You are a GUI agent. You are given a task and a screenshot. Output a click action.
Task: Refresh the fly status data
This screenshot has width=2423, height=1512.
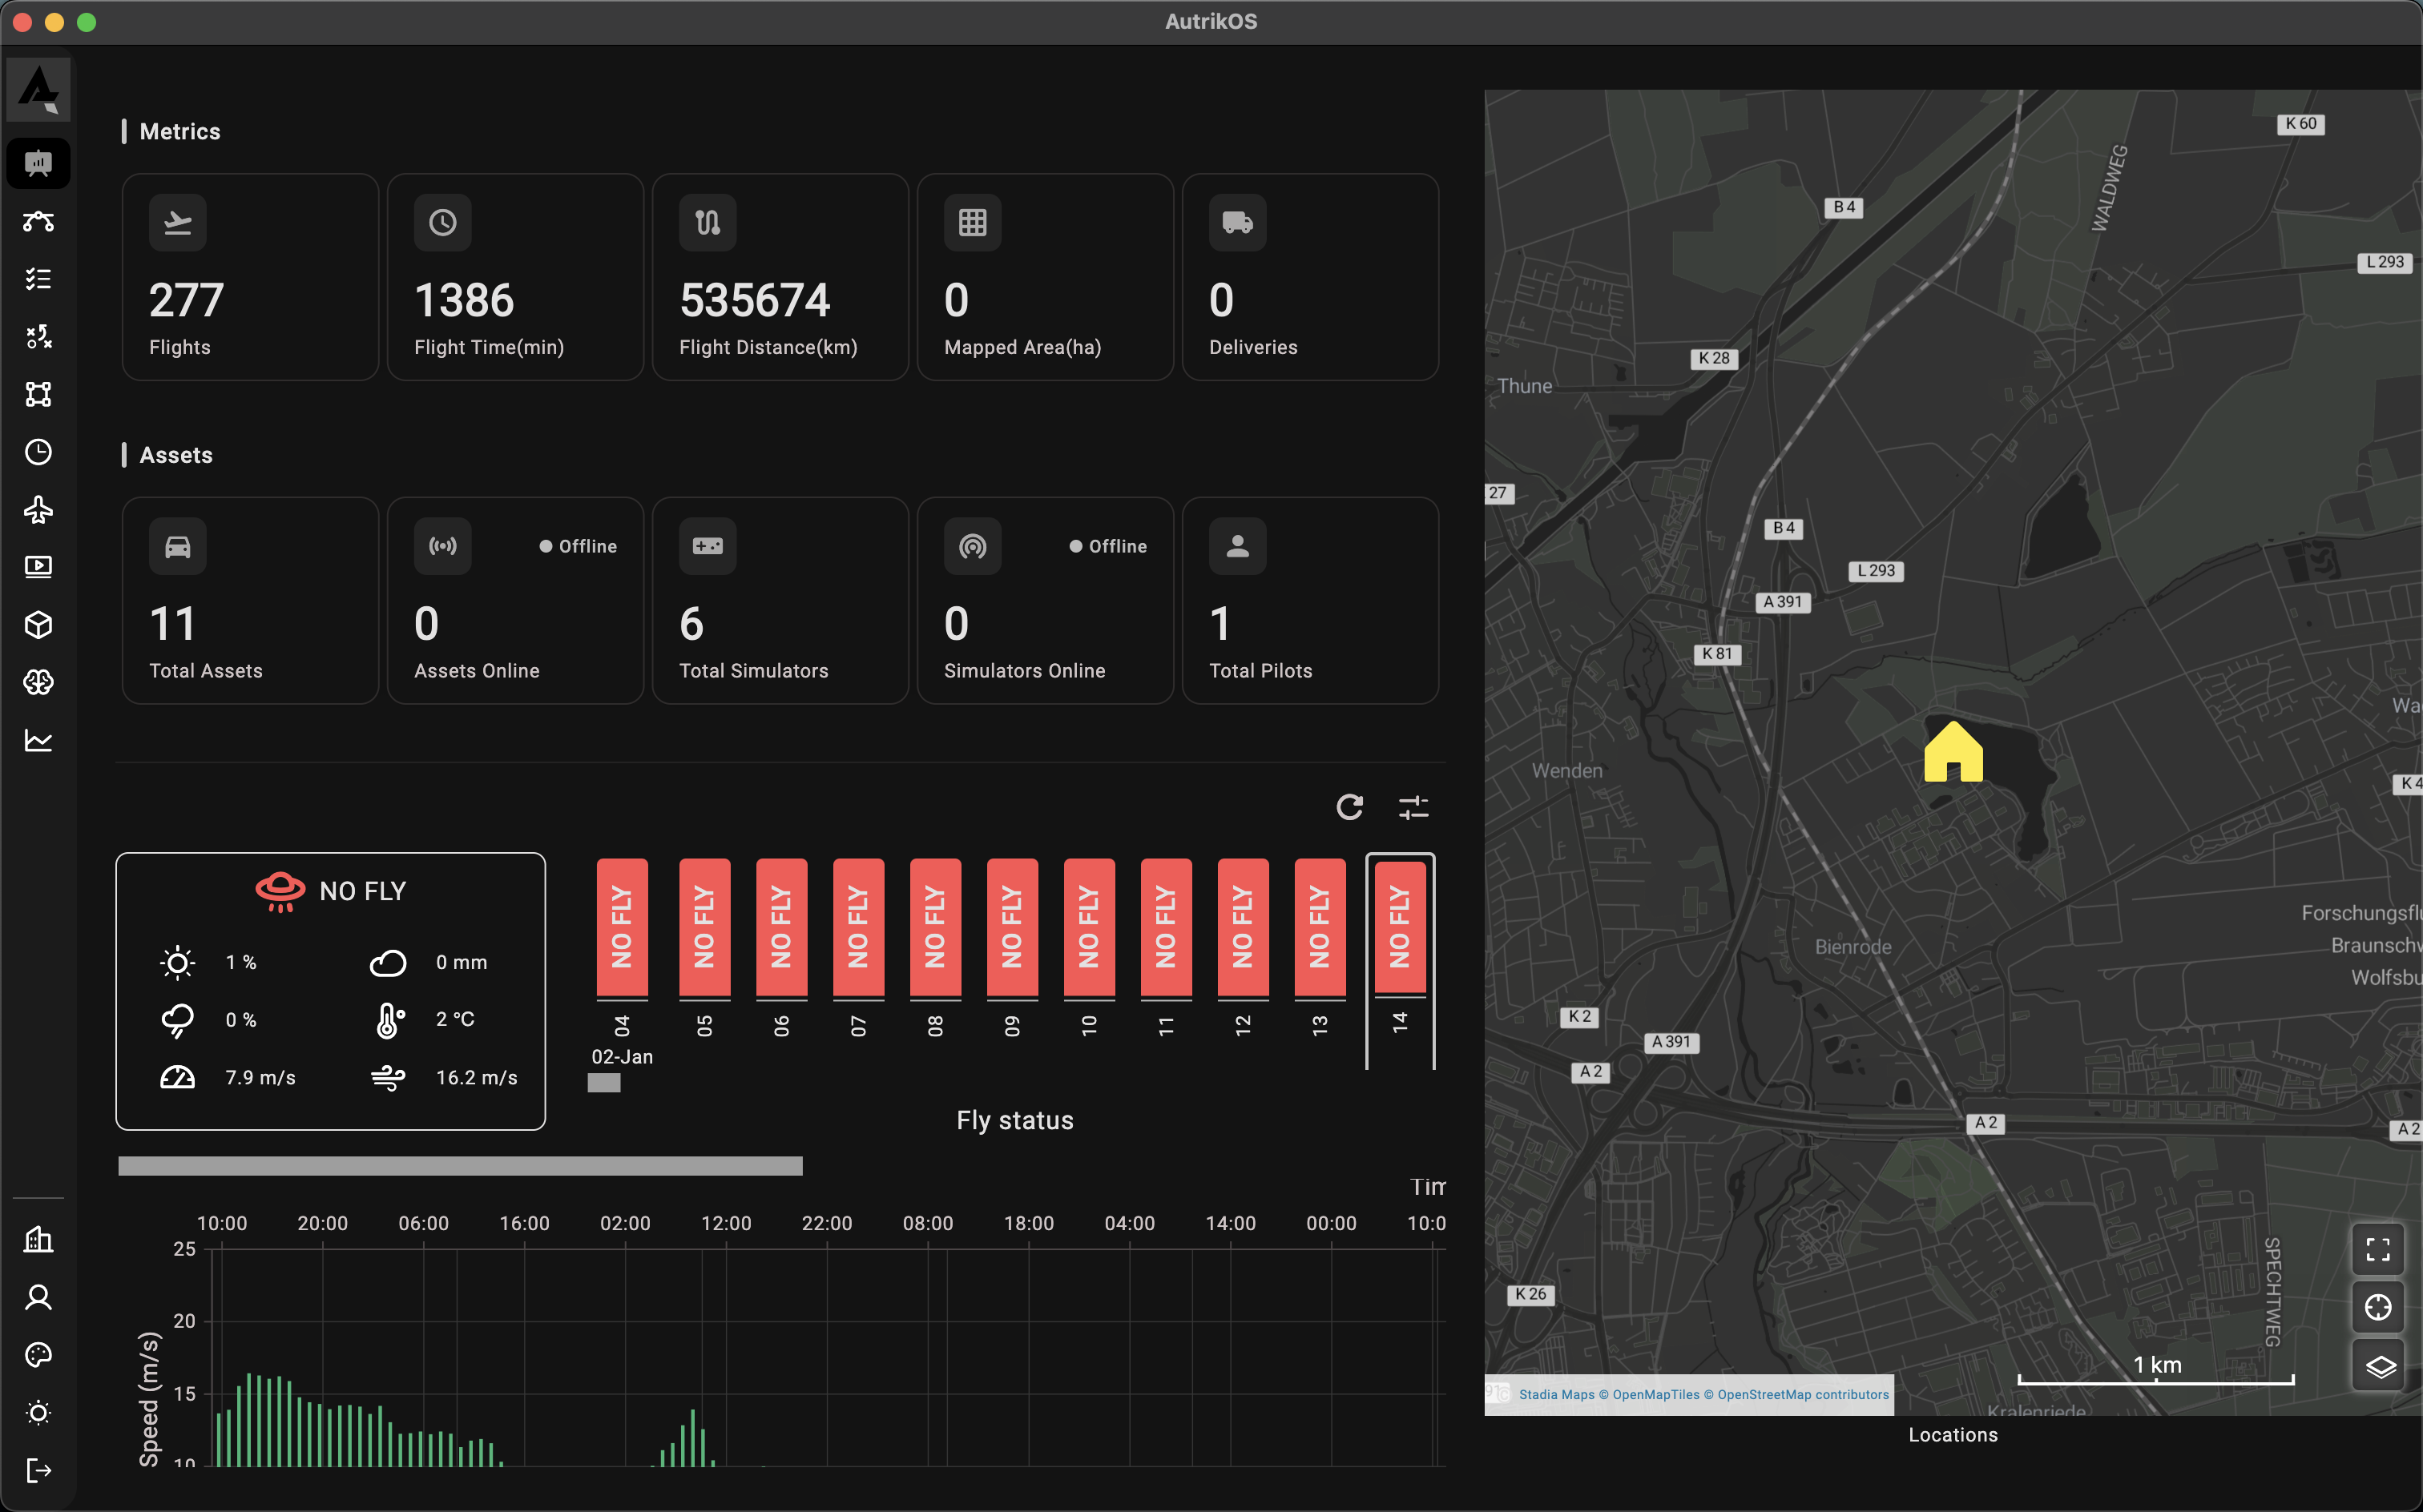(x=1351, y=807)
